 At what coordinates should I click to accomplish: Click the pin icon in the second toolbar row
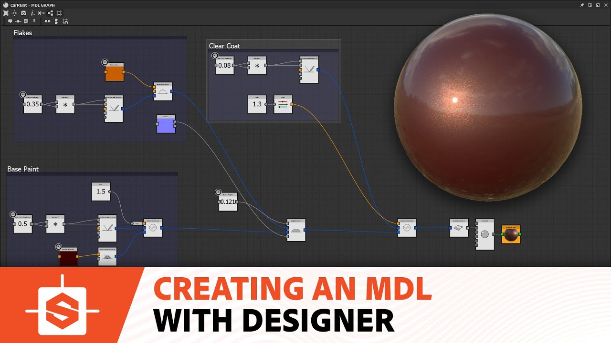pos(34,21)
